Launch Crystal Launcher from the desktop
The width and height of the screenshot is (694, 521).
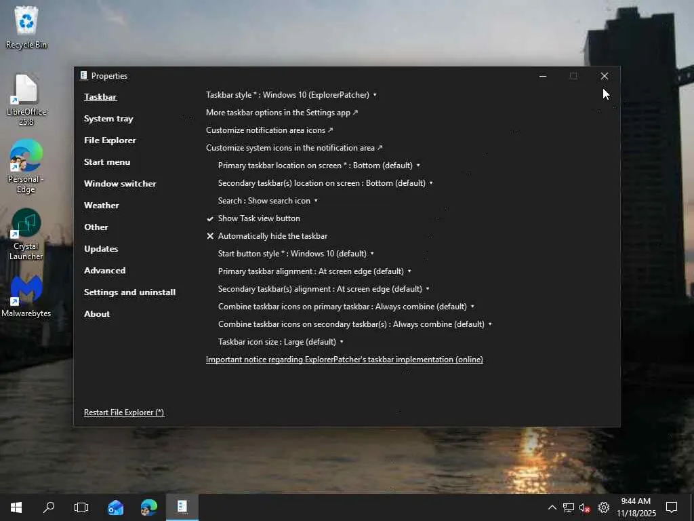pyautogui.click(x=26, y=234)
